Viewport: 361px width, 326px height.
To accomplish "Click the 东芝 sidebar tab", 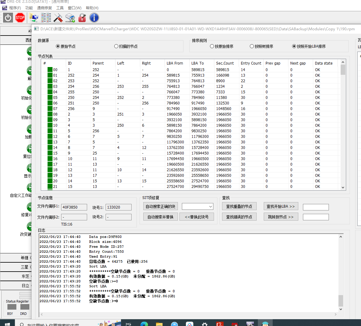I will 16,276.
